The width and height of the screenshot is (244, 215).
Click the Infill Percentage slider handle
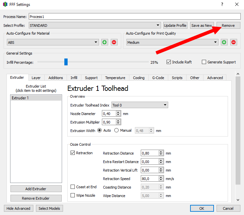(66, 62)
